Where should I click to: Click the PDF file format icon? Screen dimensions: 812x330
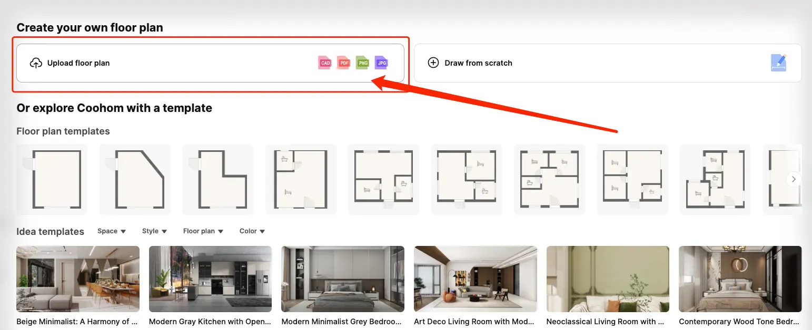343,63
